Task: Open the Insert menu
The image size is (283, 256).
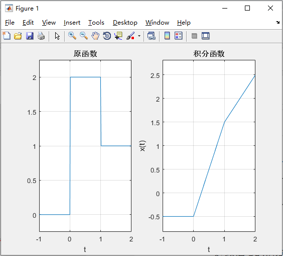Action: 72,23
